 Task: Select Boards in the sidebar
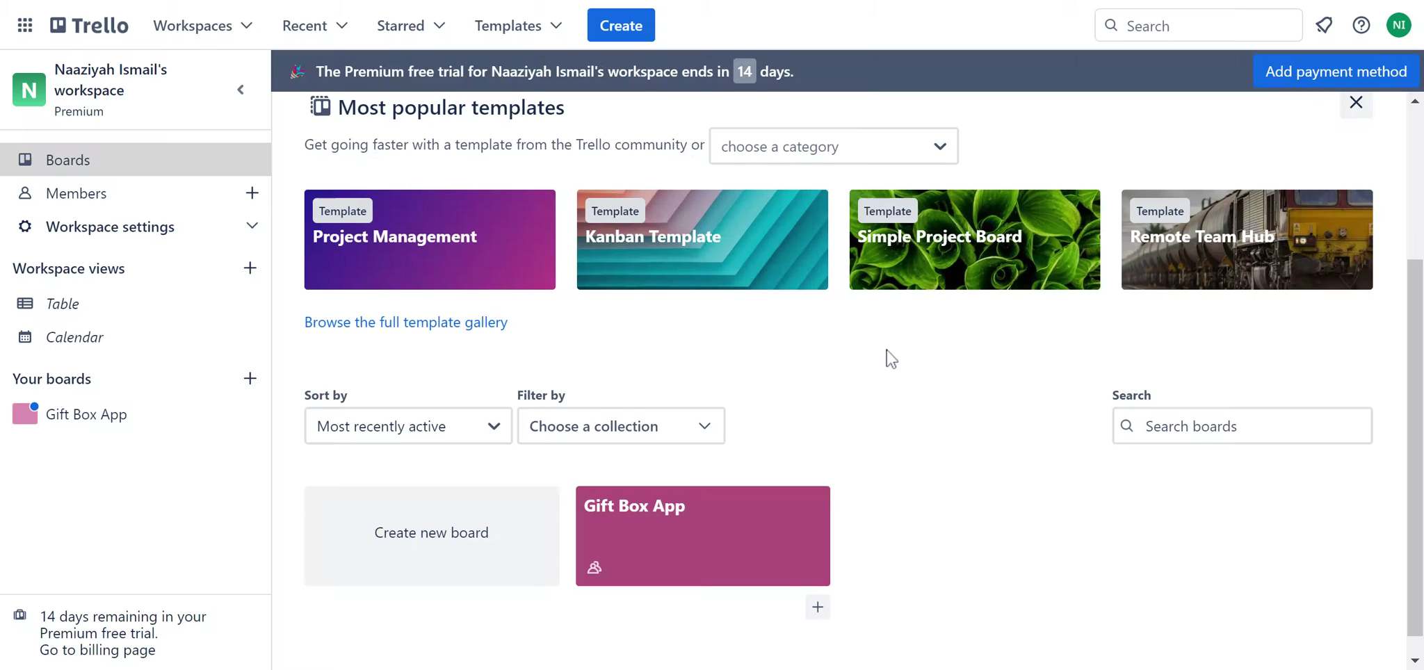[x=136, y=160]
